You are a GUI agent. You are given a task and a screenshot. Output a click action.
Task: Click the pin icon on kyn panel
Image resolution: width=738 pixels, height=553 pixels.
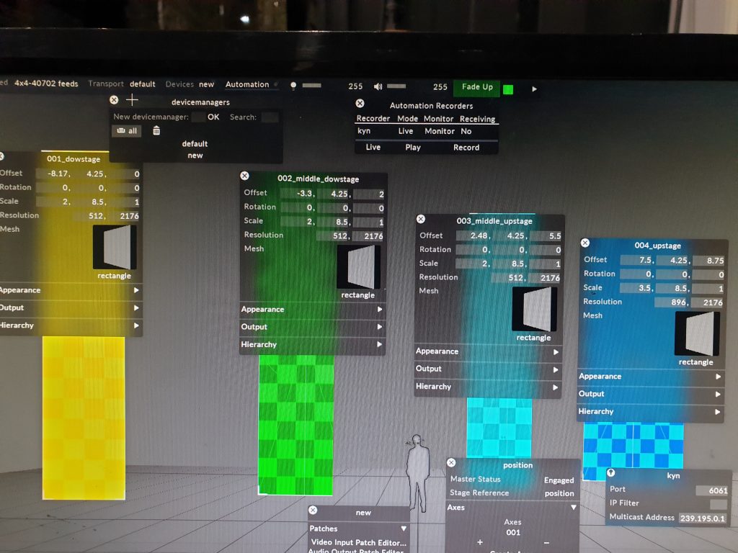[x=611, y=473]
